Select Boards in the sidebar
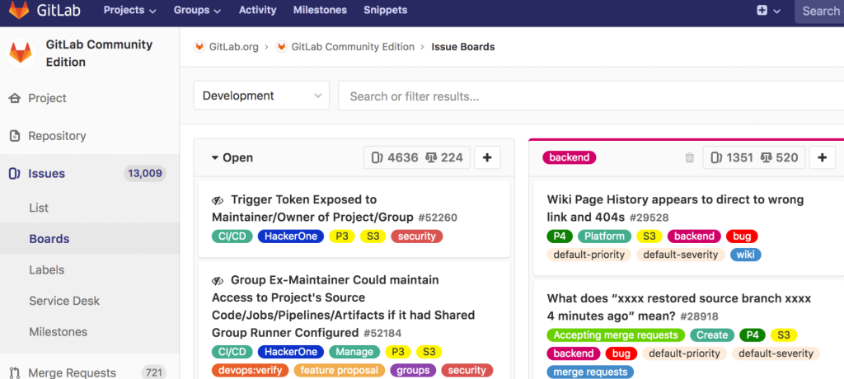Image resolution: width=844 pixels, height=379 pixels. [49, 239]
